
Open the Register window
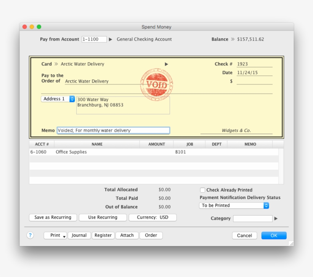[x=103, y=235]
